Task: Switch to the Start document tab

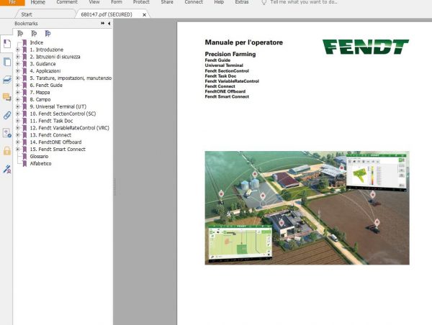Action: pyautogui.click(x=27, y=14)
